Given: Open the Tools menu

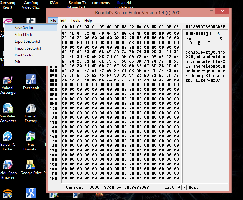Looking at the screenshot, I should click(x=75, y=21).
